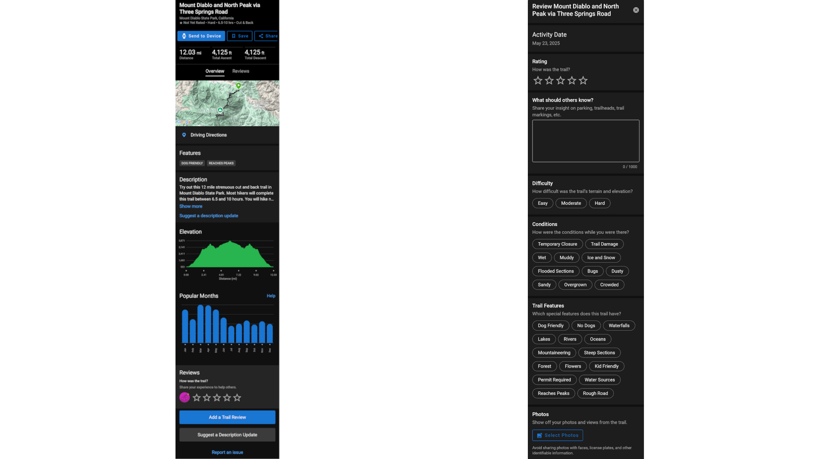The image size is (816, 459).
Task: Select Easy difficulty
Action: 543,204
